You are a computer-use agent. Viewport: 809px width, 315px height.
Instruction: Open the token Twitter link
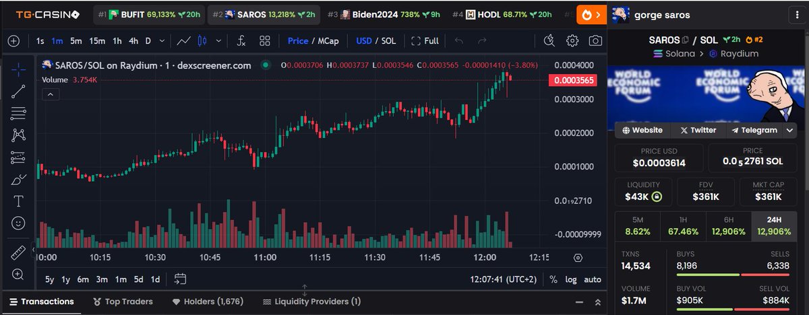pos(698,131)
